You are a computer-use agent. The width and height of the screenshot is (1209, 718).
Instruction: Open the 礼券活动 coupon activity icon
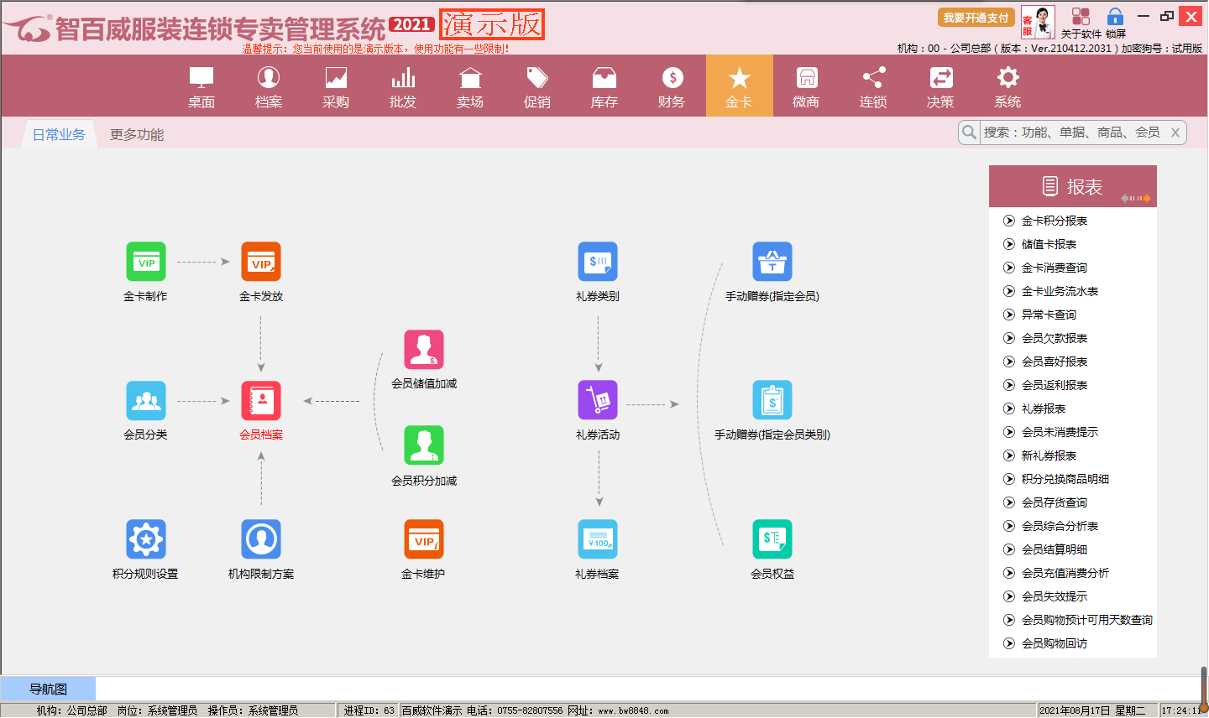[598, 401]
